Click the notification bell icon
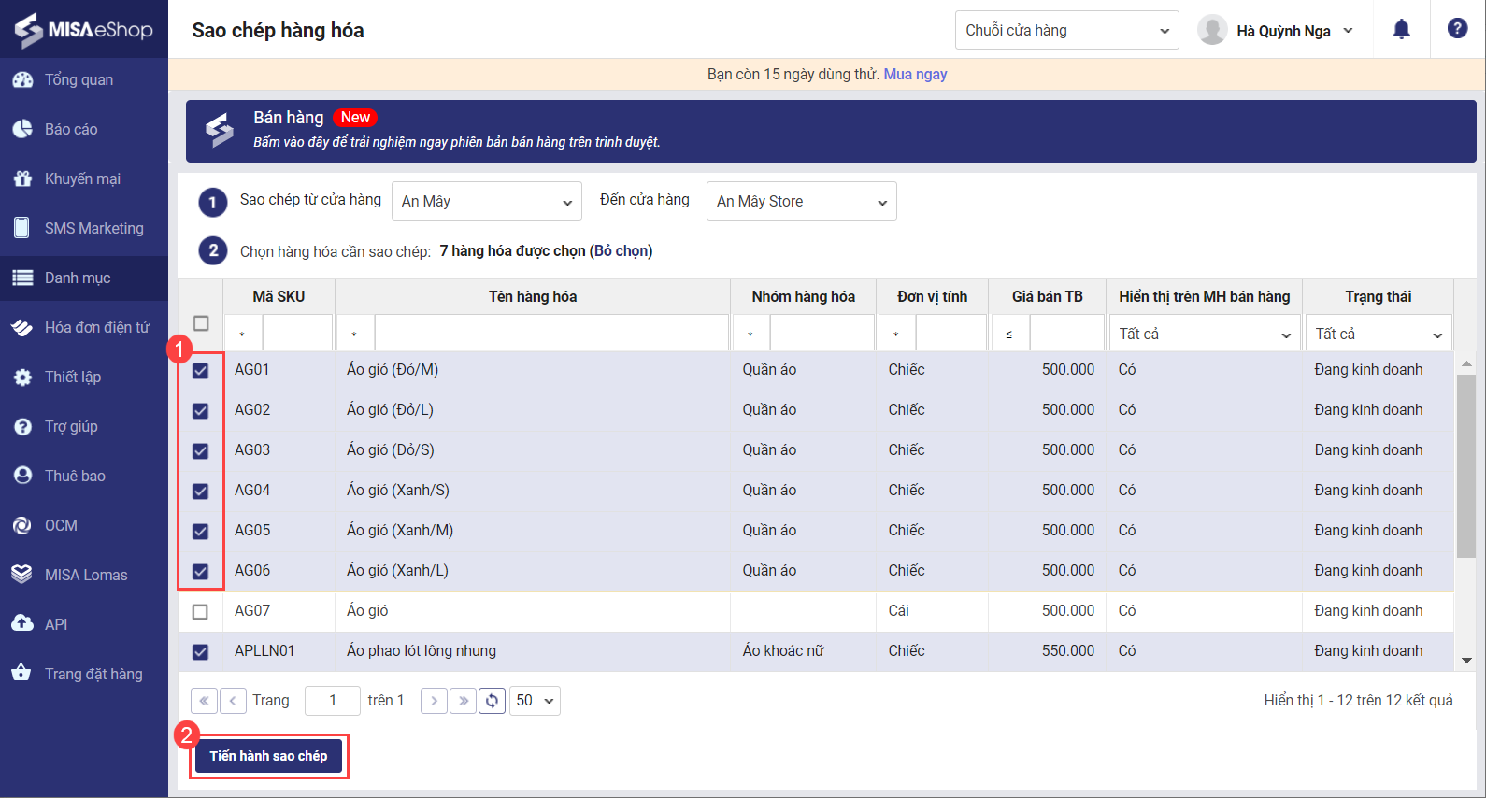The width and height of the screenshot is (1486, 798). [x=1401, y=30]
